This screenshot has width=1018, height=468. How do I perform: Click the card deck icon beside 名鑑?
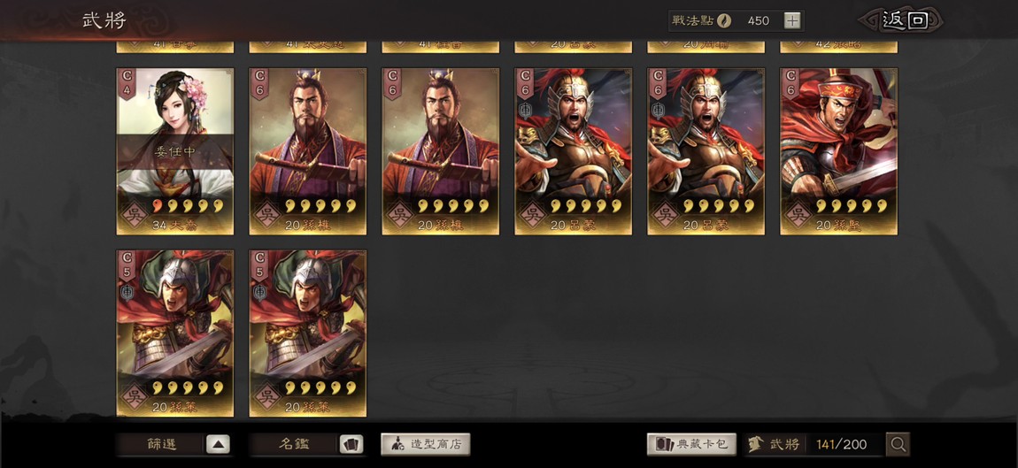351,445
